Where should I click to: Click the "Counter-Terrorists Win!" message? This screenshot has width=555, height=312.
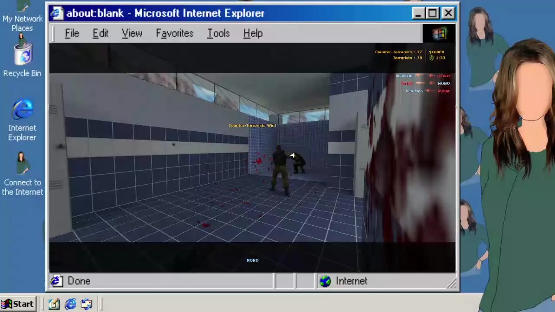click(252, 126)
